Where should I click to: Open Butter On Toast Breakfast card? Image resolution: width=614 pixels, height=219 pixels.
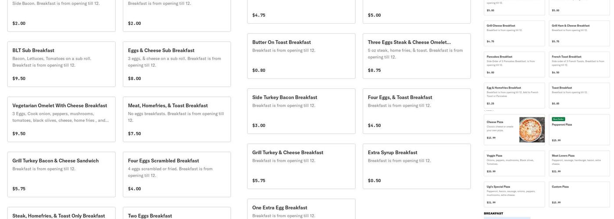tap(301, 56)
